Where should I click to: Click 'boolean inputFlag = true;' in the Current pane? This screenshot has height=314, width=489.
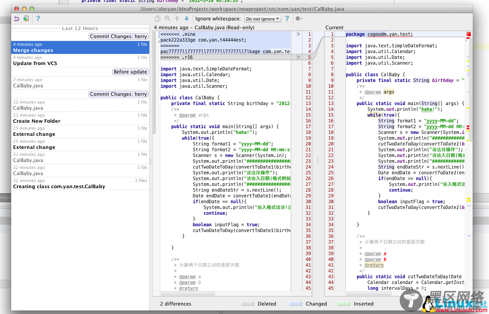411,202
